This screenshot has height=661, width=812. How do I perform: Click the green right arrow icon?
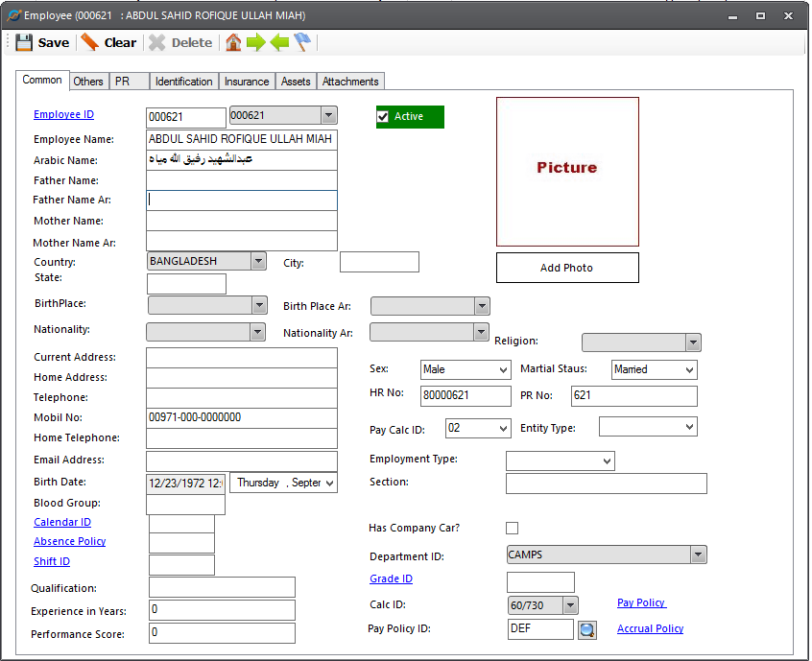pos(256,42)
